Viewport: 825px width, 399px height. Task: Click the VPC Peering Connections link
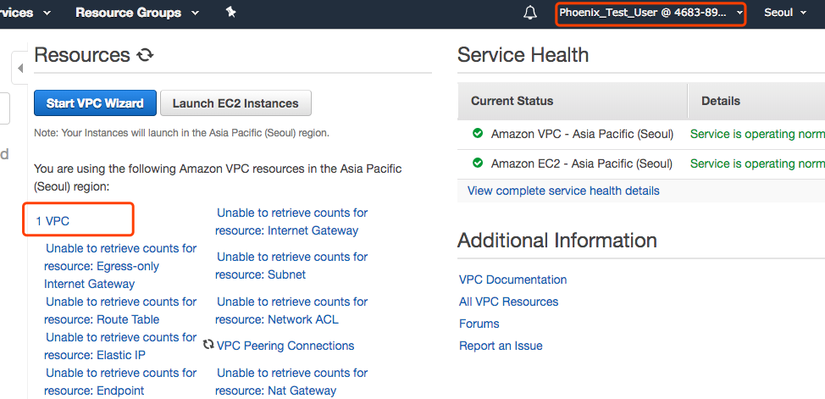[285, 346]
